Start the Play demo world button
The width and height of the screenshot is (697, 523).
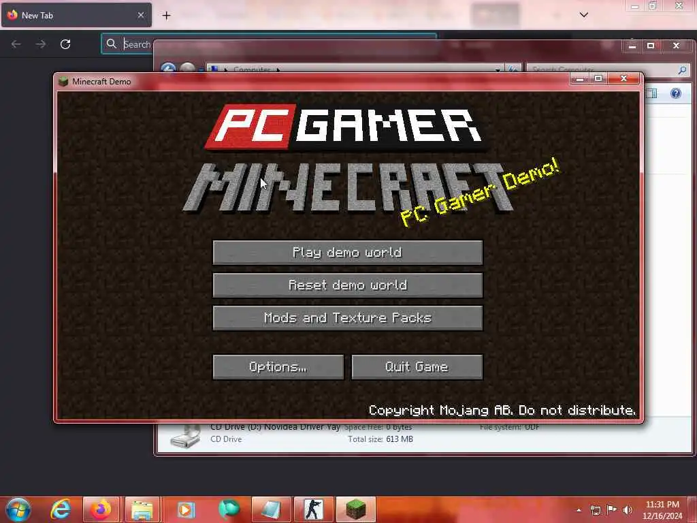pyautogui.click(x=348, y=253)
